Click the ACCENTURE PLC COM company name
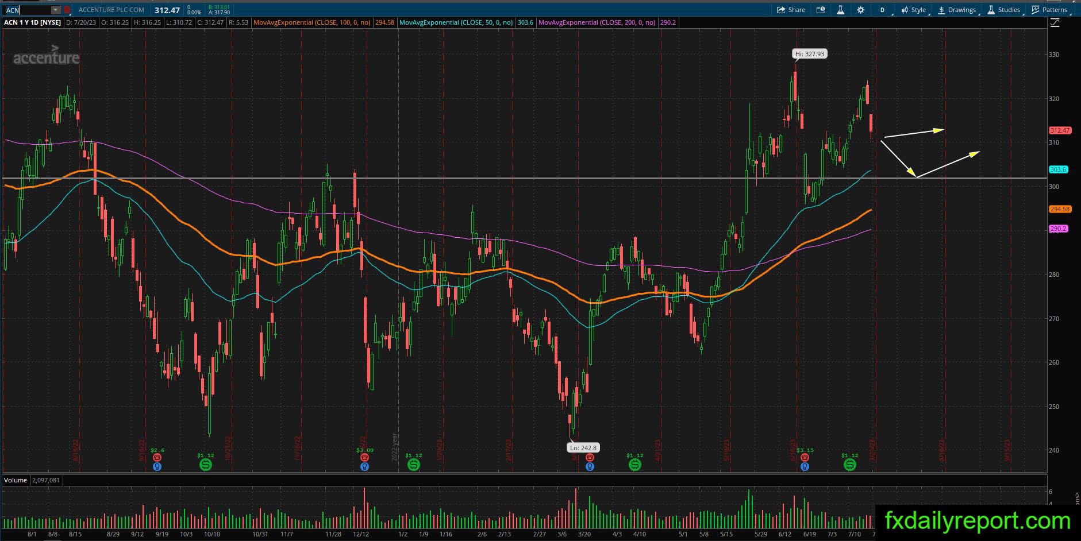The image size is (1081, 541). 111,10
